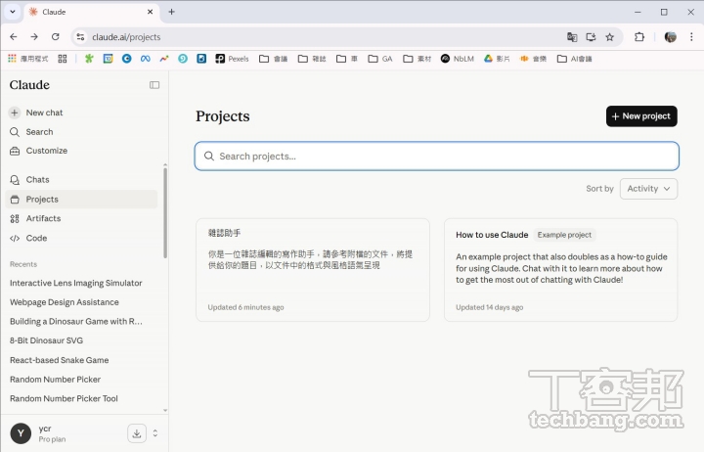Click the translate page icon
This screenshot has width=704, height=452.
point(572,37)
